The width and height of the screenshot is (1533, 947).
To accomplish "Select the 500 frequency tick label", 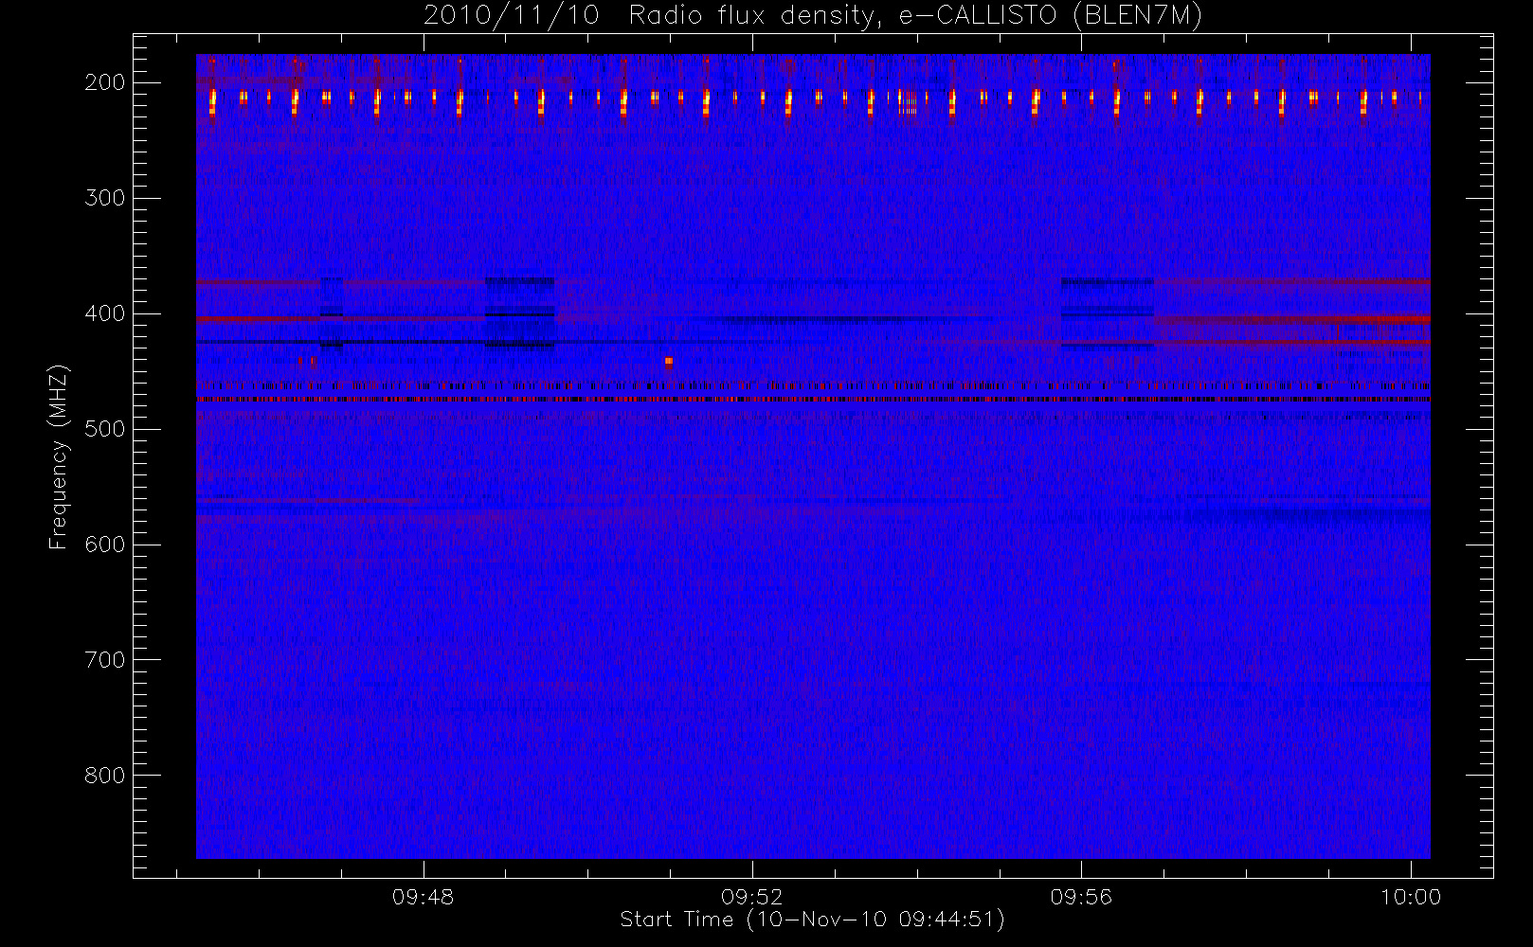I will pyautogui.click(x=104, y=429).
